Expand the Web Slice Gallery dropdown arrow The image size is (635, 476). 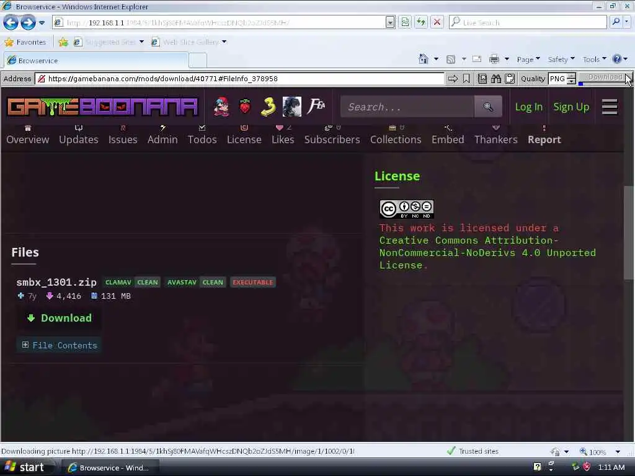(224, 42)
